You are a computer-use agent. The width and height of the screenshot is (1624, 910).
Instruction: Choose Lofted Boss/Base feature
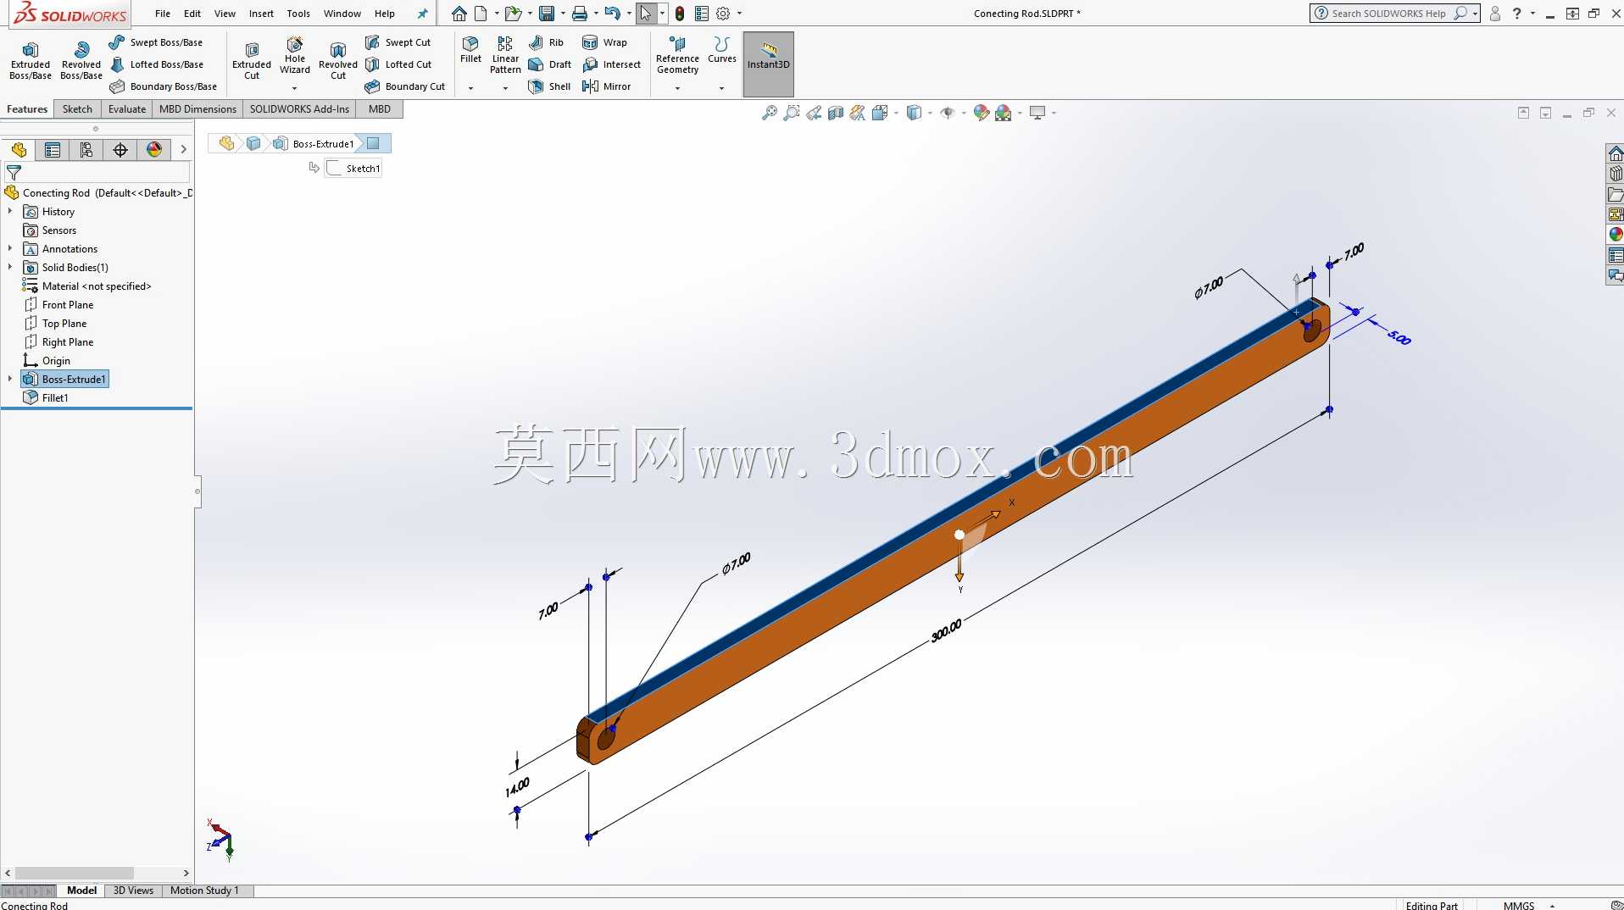pyautogui.click(x=157, y=64)
